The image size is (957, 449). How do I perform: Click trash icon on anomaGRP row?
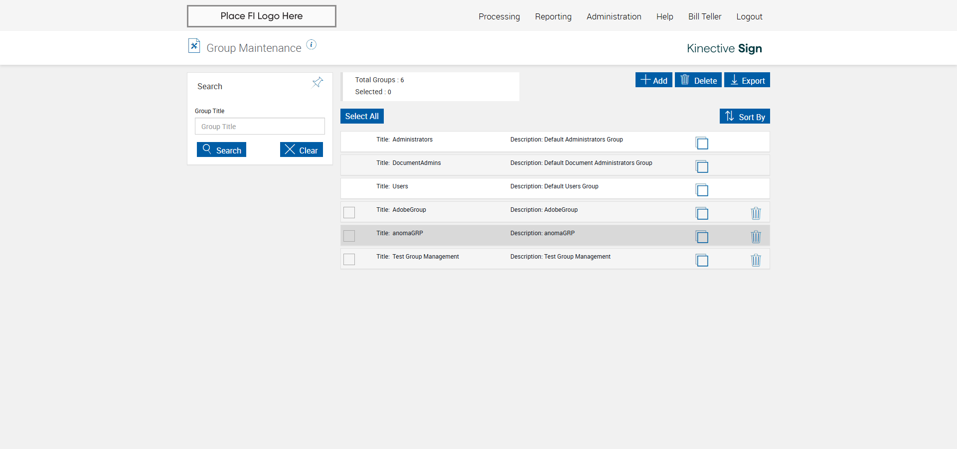click(756, 237)
